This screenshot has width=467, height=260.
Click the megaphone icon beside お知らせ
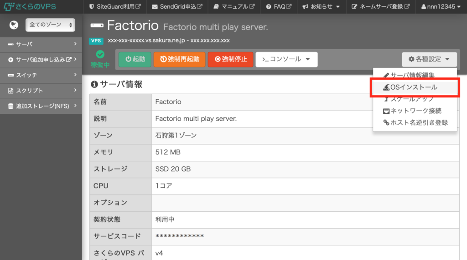click(x=305, y=6)
